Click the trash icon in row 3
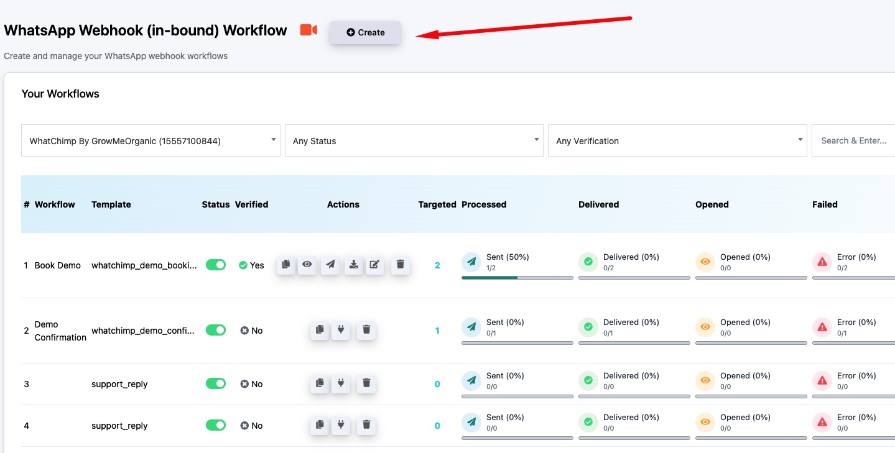 pyautogui.click(x=366, y=383)
